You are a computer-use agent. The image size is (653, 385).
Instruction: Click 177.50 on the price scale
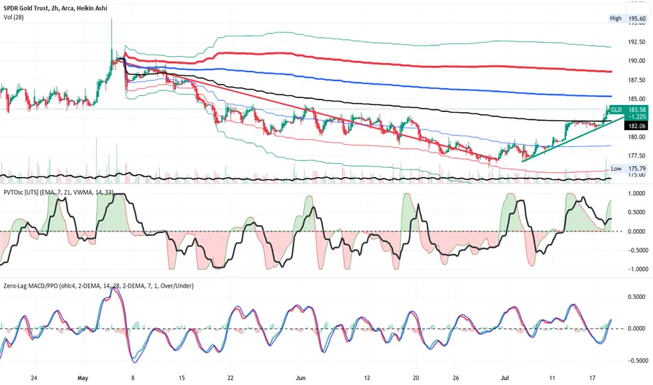click(x=637, y=155)
